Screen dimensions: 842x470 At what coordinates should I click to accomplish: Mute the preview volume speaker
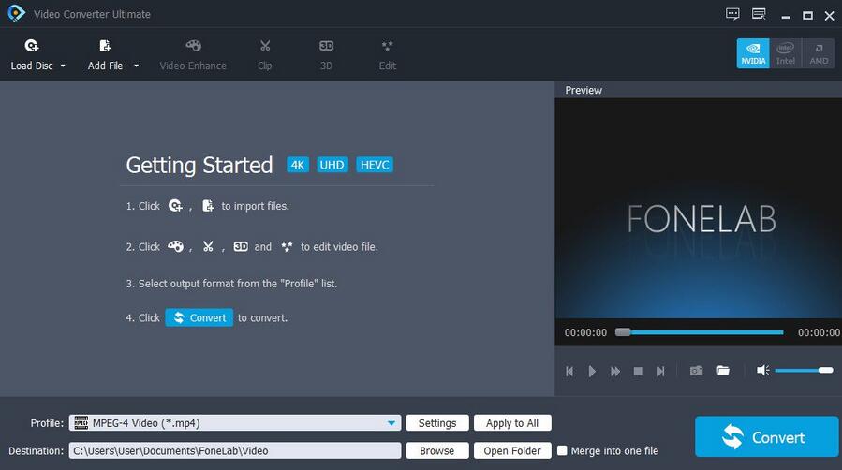tap(763, 370)
